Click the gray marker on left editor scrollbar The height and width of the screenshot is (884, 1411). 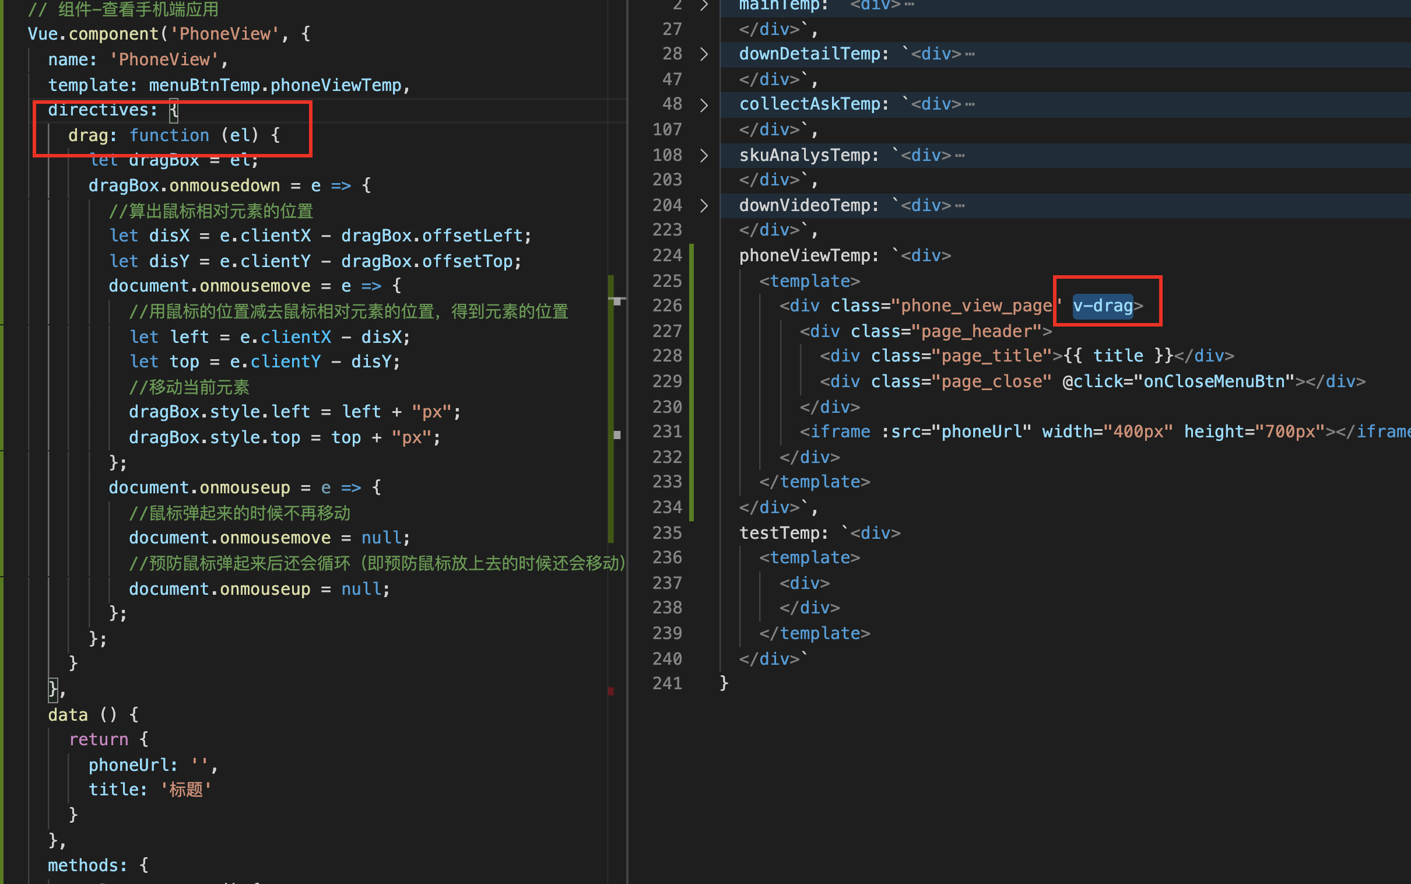pyautogui.click(x=617, y=435)
